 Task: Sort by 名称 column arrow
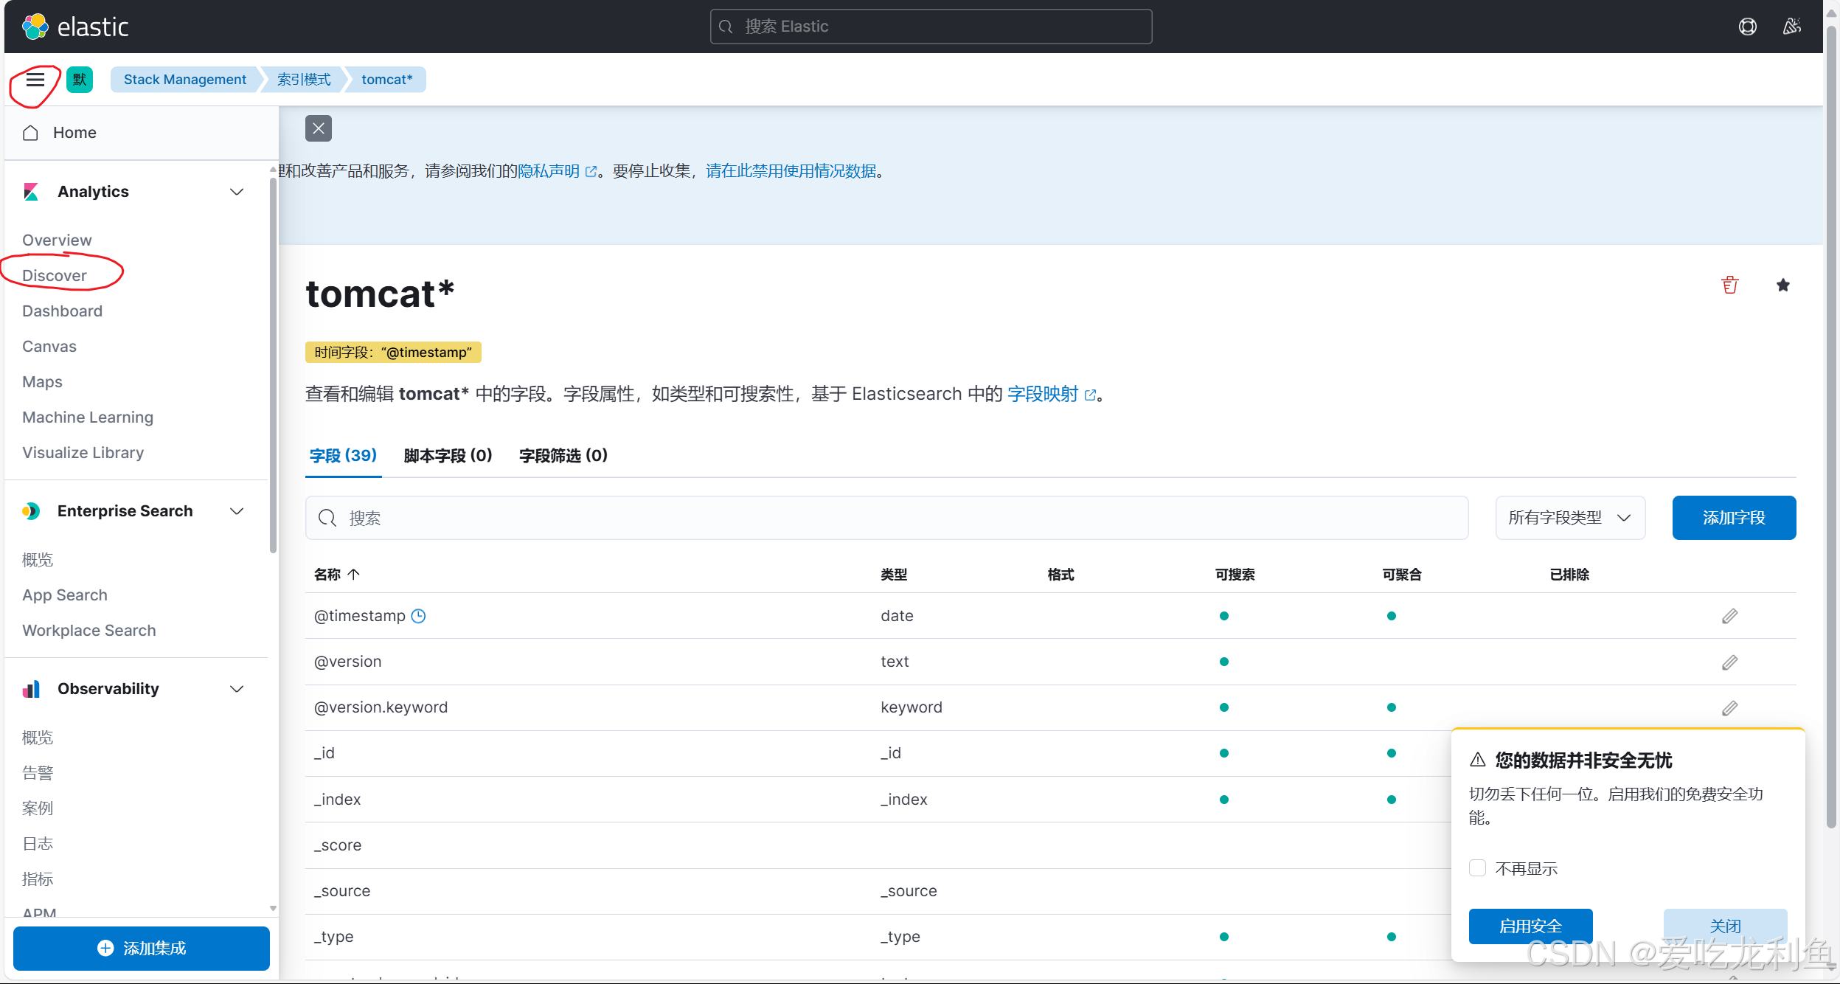click(354, 575)
